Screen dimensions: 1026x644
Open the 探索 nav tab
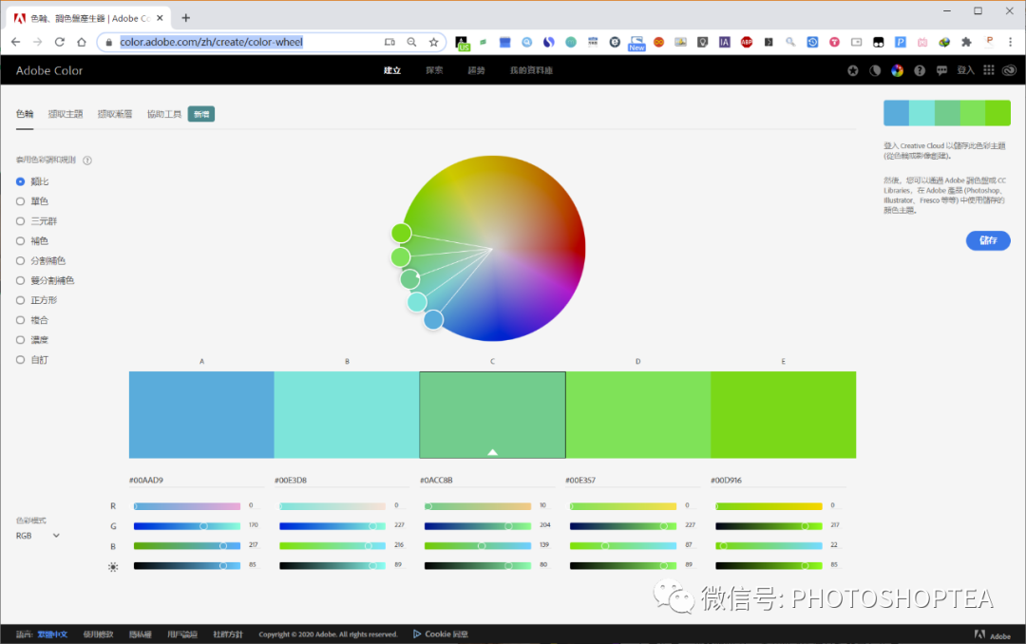click(x=434, y=70)
